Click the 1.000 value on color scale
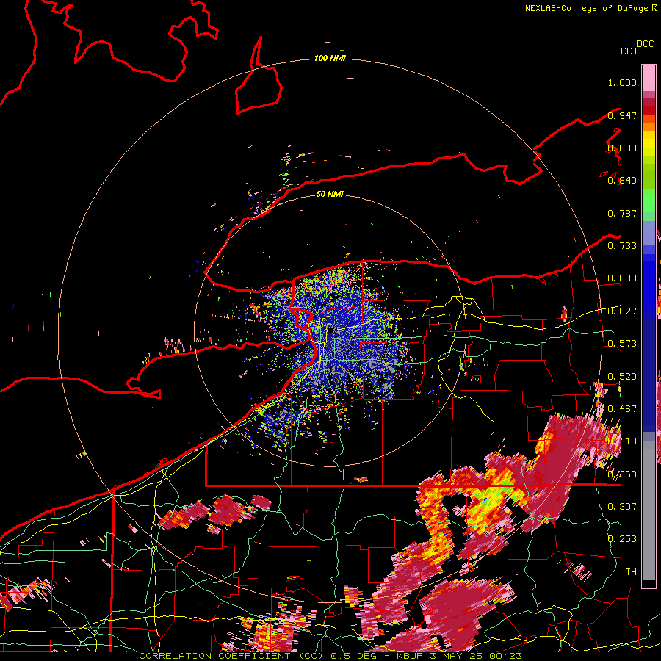This screenshot has height=661, width=661. pyautogui.click(x=622, y=82)
